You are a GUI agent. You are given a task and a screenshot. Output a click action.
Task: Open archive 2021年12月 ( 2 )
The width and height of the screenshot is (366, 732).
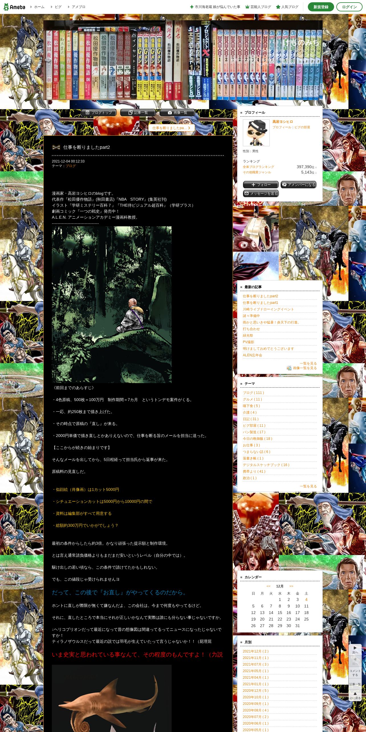(x=256, y=651)
